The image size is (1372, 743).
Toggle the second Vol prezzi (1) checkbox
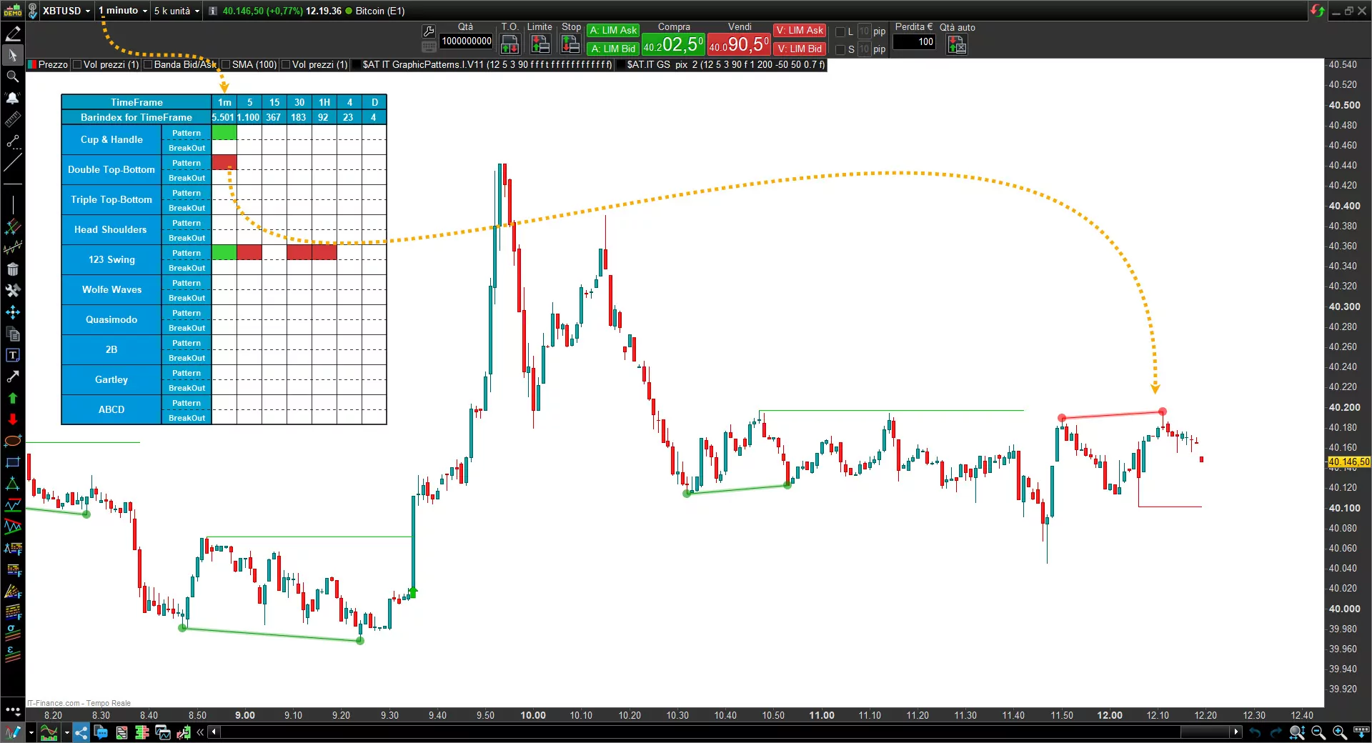(x=286, y=64)
